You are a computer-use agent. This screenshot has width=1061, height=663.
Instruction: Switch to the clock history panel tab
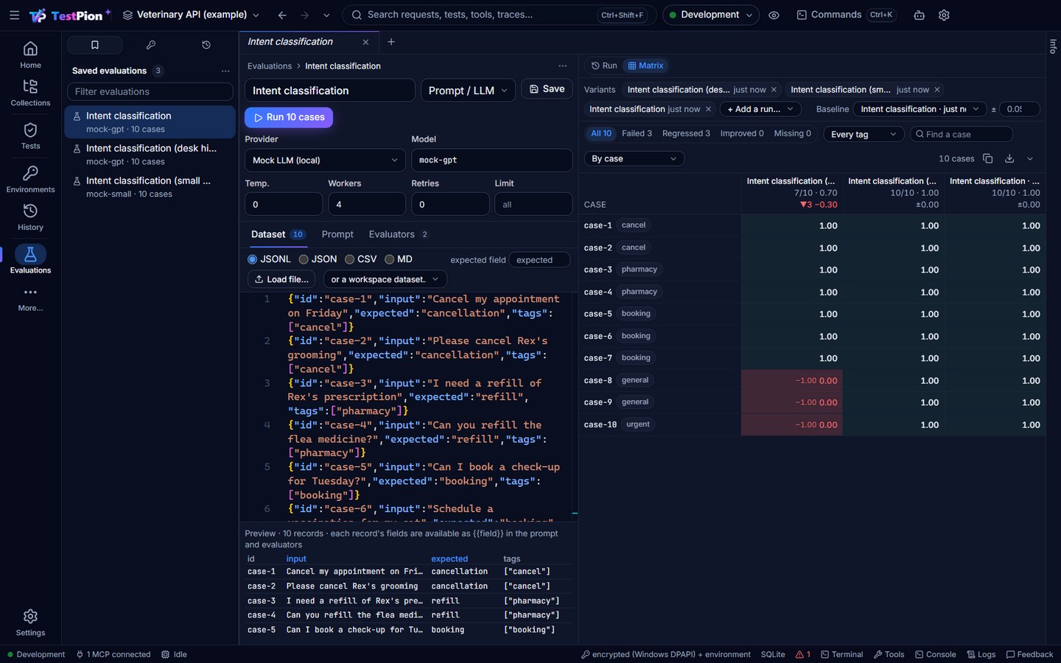[x=206, y=45]
